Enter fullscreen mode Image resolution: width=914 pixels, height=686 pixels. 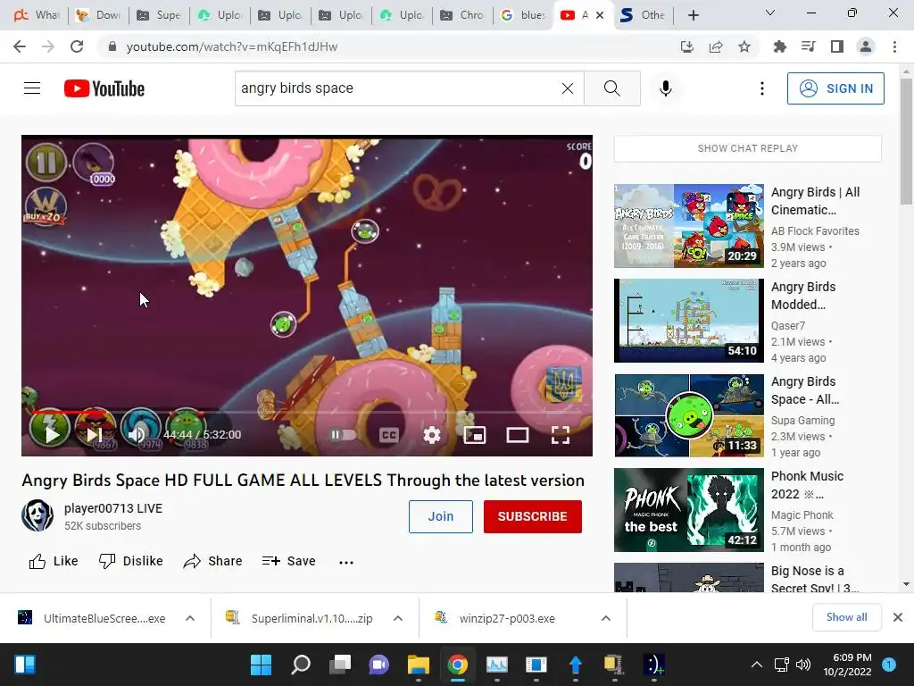click(x=561, y=435)
